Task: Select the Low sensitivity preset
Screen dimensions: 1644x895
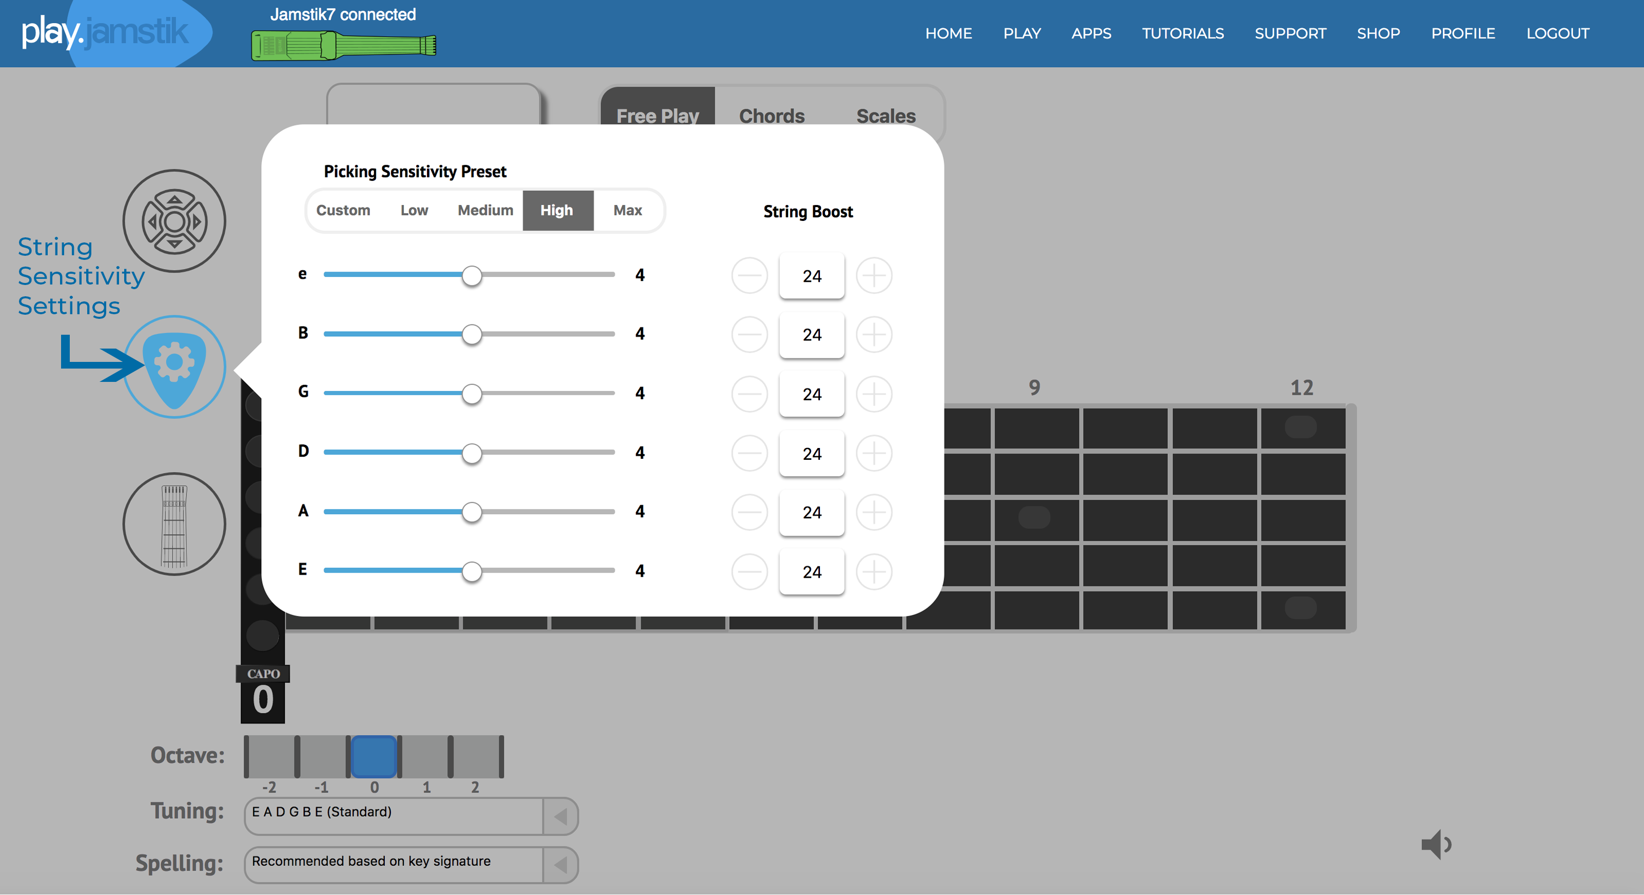Action: click(414, 210)
